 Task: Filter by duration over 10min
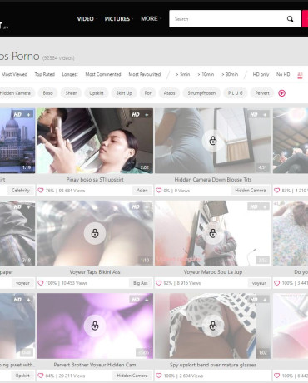pos(206,74)
